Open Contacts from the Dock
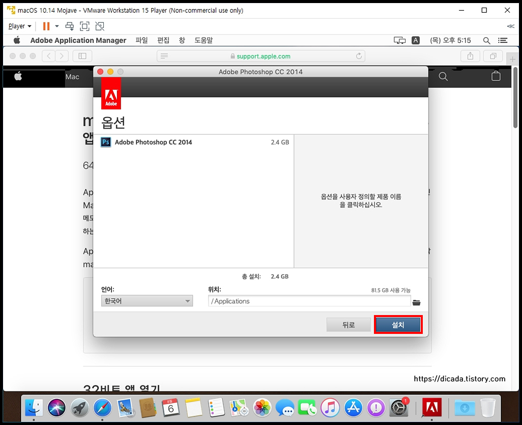The height and width of the screenshot is (425, 522). [148, 407]
